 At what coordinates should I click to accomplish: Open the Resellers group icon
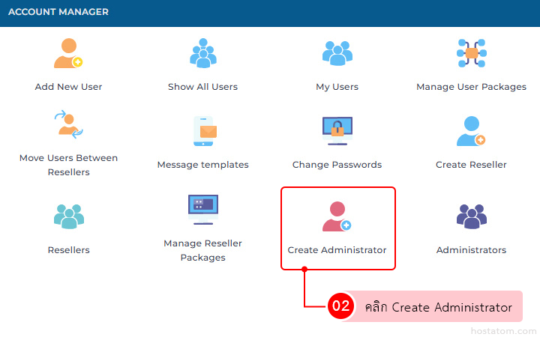pos(69,216)
